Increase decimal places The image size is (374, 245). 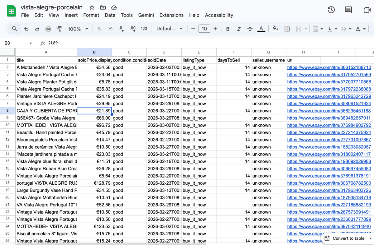133,29
